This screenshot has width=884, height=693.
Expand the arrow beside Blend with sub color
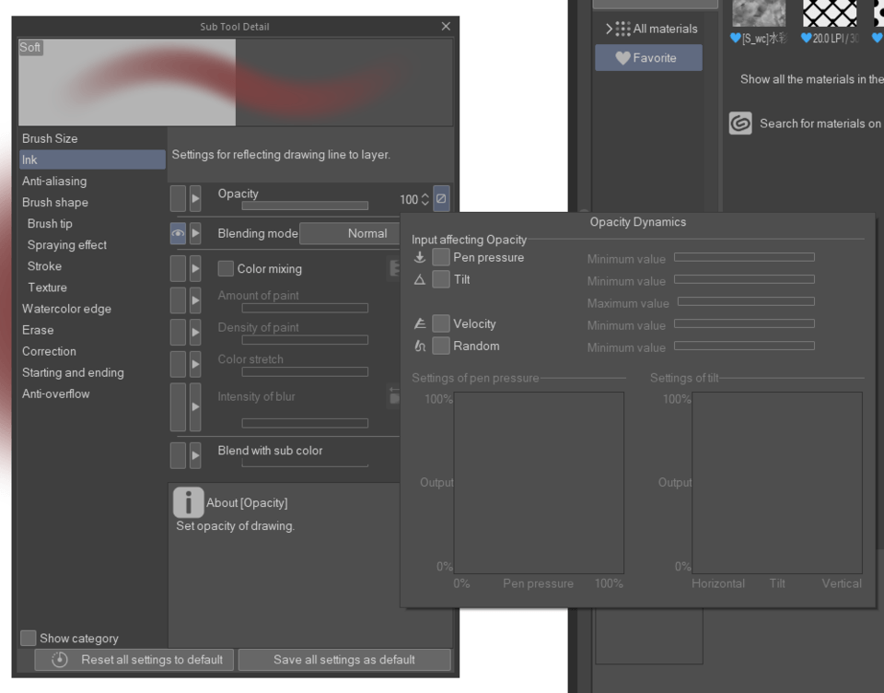click(195, 455)
